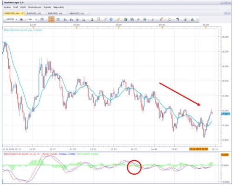Click the HISTOGRAM label in the MACD pane
The height and width of the screenshot is (185, 233).
click(x=88, y=154)
